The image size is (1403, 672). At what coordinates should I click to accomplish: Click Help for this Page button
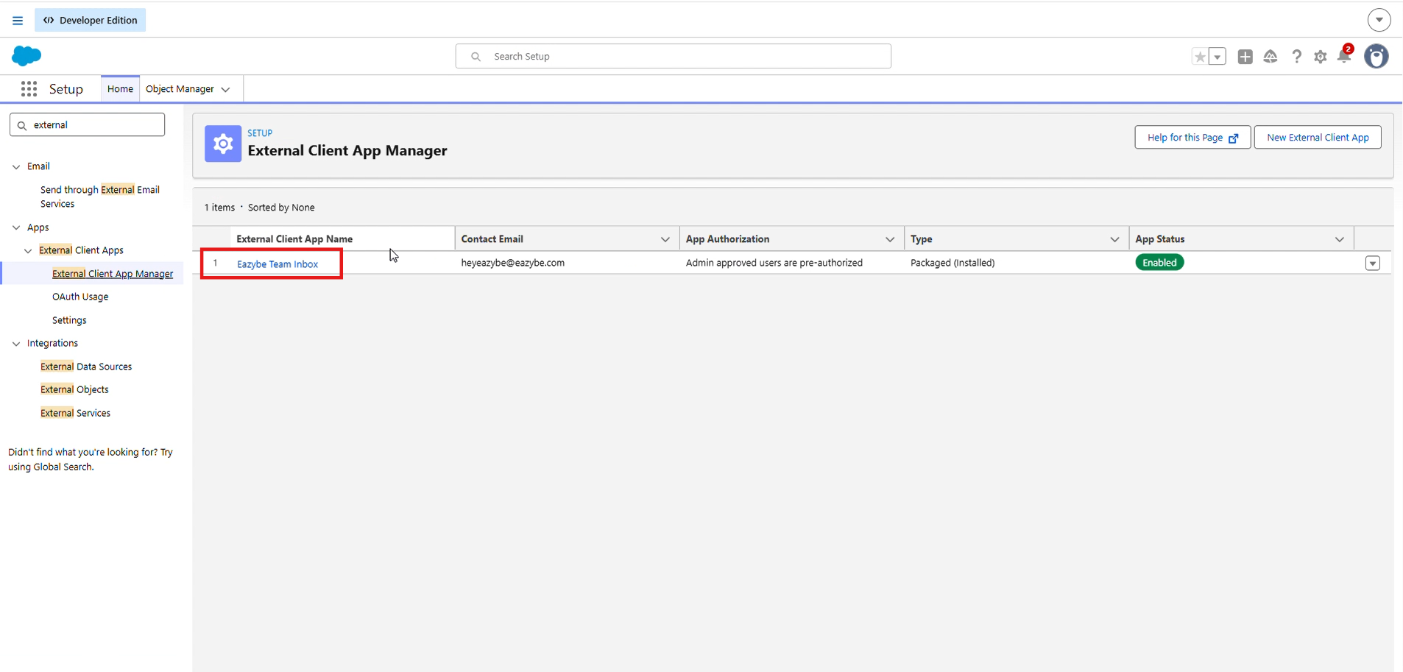click(1192, 138)
